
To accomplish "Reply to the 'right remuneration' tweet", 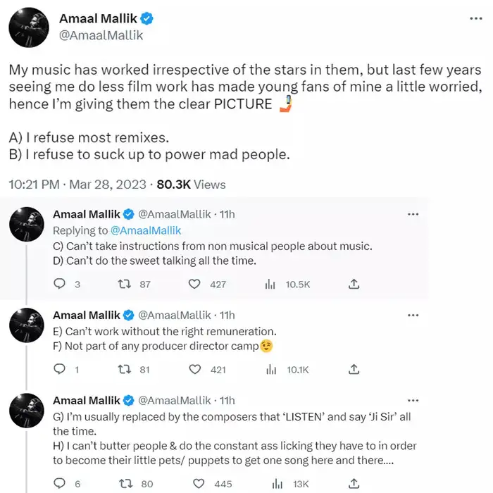I will [60, 369].
